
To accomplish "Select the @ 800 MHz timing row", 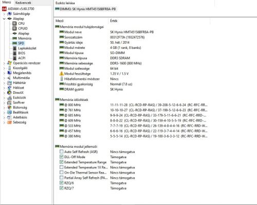I will (x=134, y=105).
